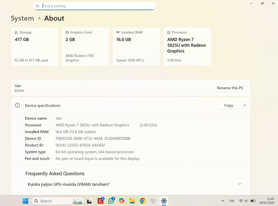The width and height of the screenshot is (278, 206).
Task: Click the 82XM model text
Action: click(19, 91)
